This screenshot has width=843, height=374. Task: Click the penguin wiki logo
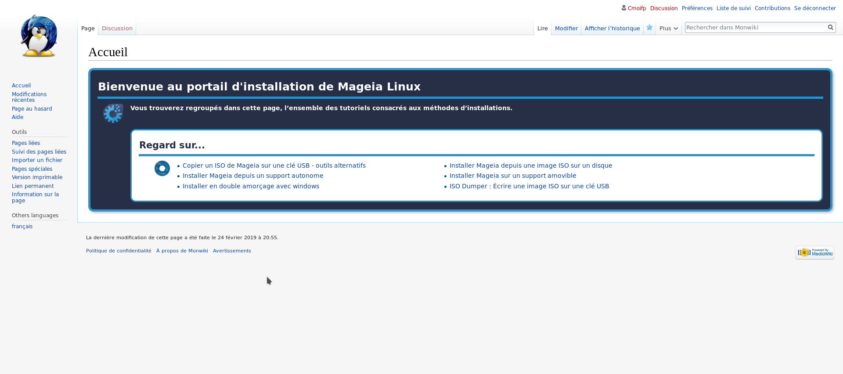pos(39,36)
